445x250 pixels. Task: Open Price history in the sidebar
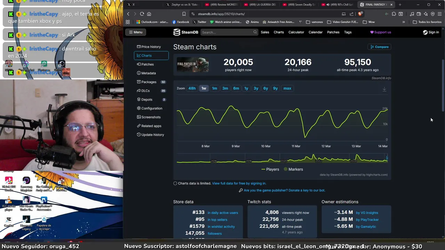point(151,47)
